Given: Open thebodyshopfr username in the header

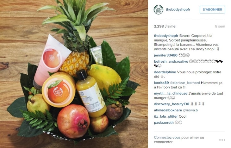Looking at the screenshot, I should pos(178,9).
